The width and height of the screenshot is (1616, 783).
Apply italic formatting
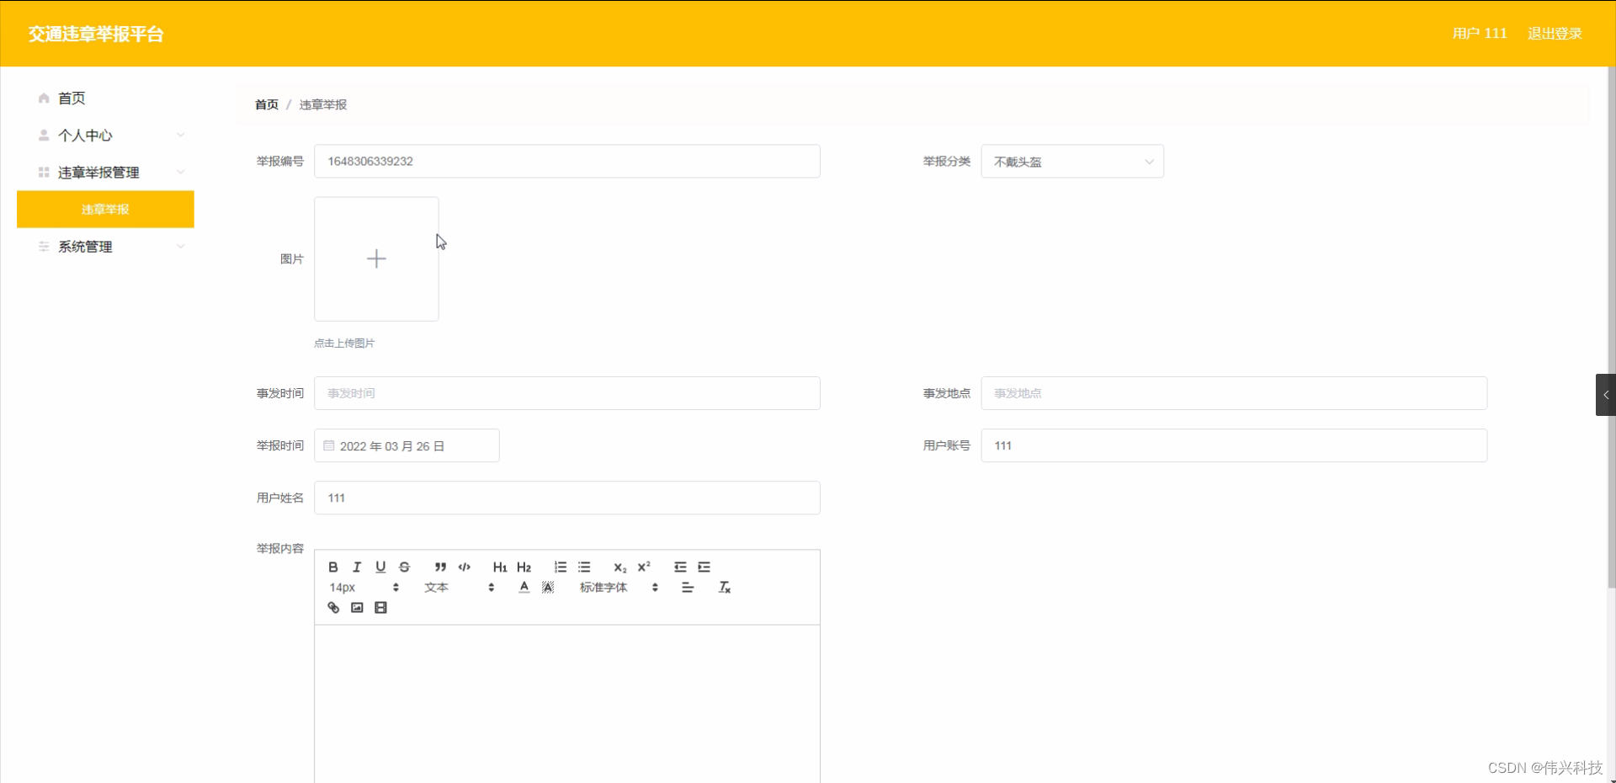pyautogui.click(x=356, y=567)
